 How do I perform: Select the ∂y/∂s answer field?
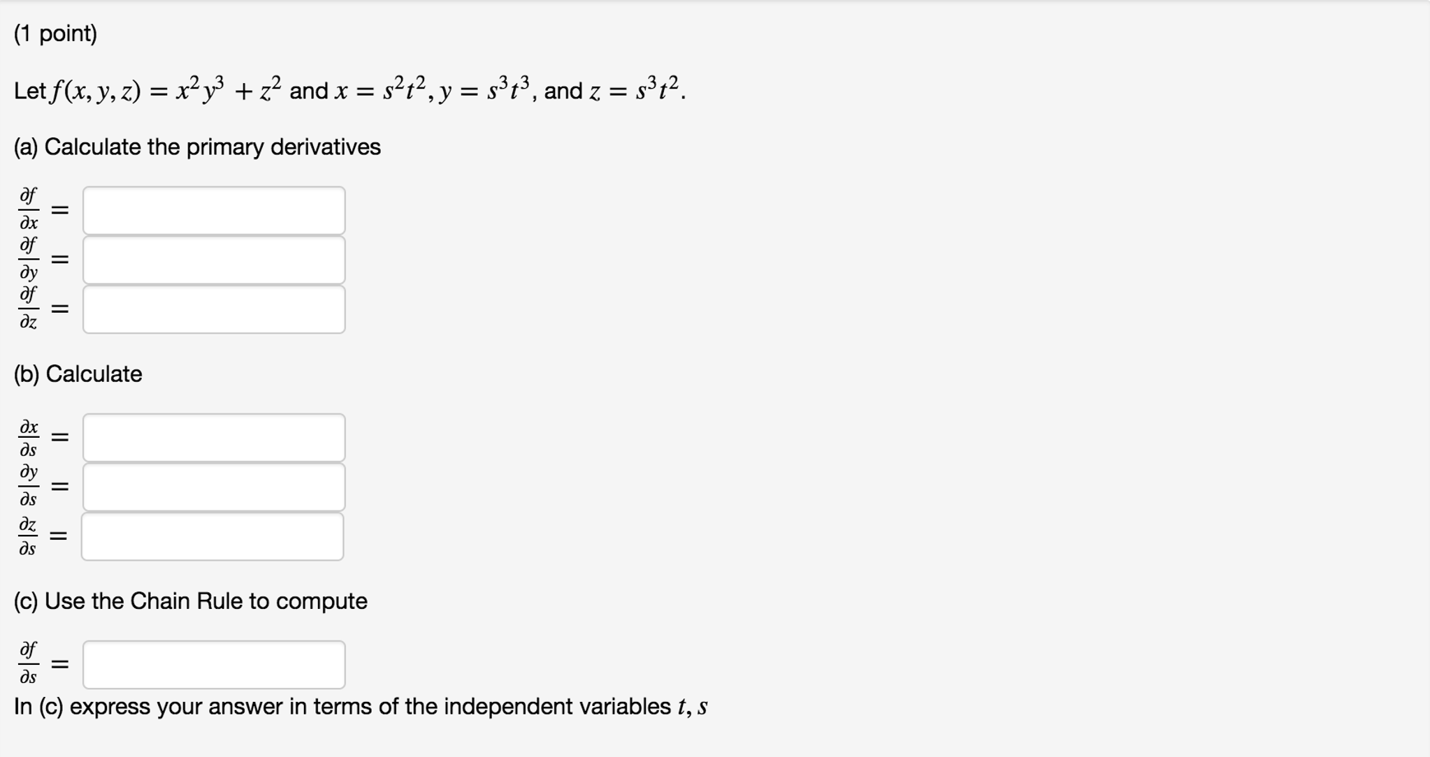(214, 487)
